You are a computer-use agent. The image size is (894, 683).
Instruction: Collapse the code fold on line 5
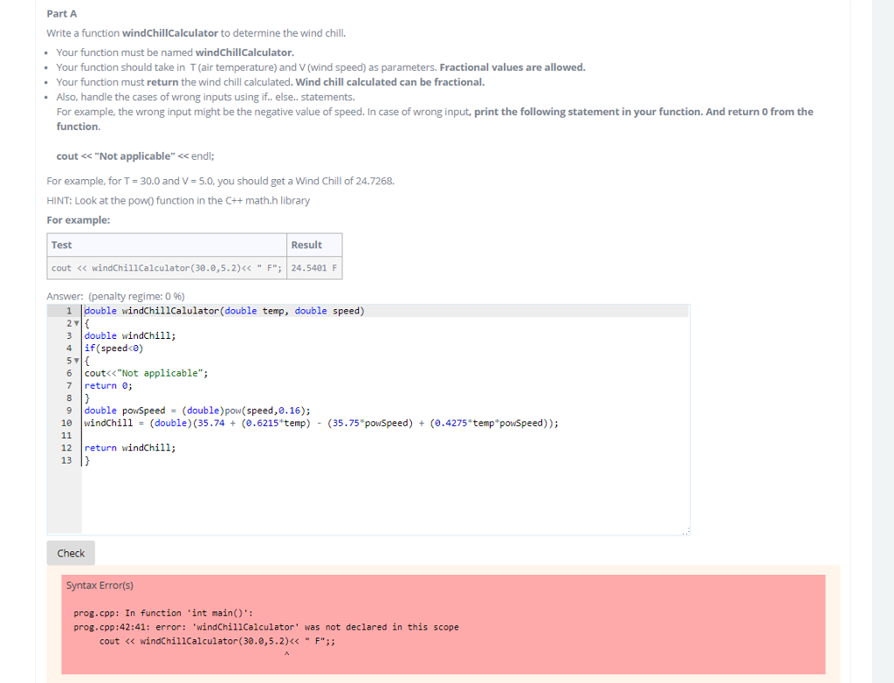[x=78, y=360]
